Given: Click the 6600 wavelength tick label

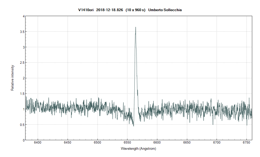Looking at the screenshot, I should (157, 142).
